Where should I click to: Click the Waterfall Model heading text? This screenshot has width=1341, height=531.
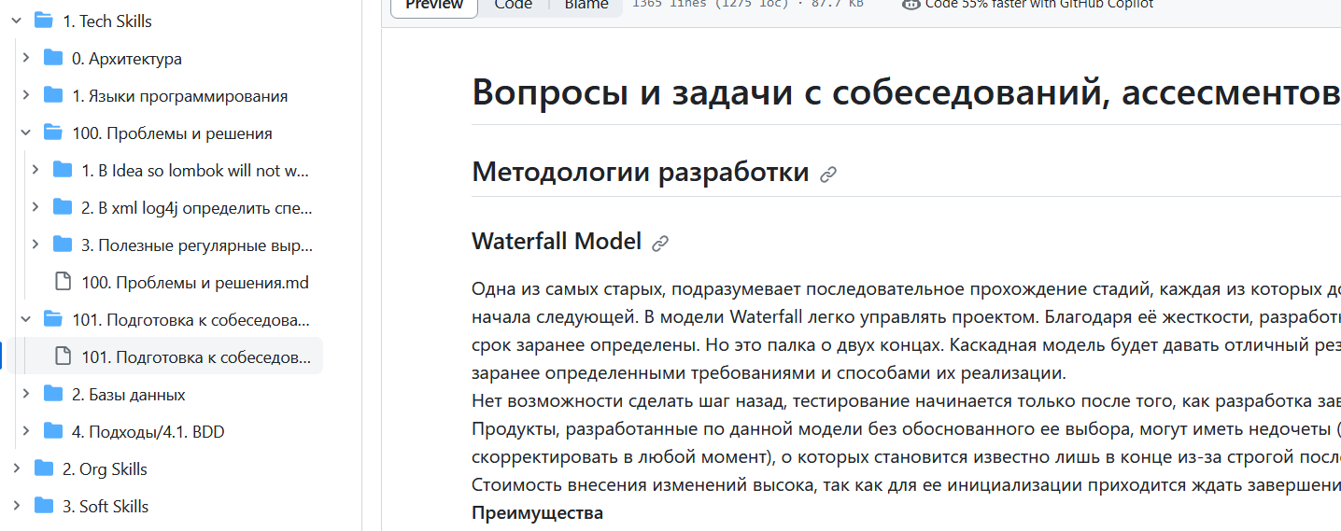point(557,242)
